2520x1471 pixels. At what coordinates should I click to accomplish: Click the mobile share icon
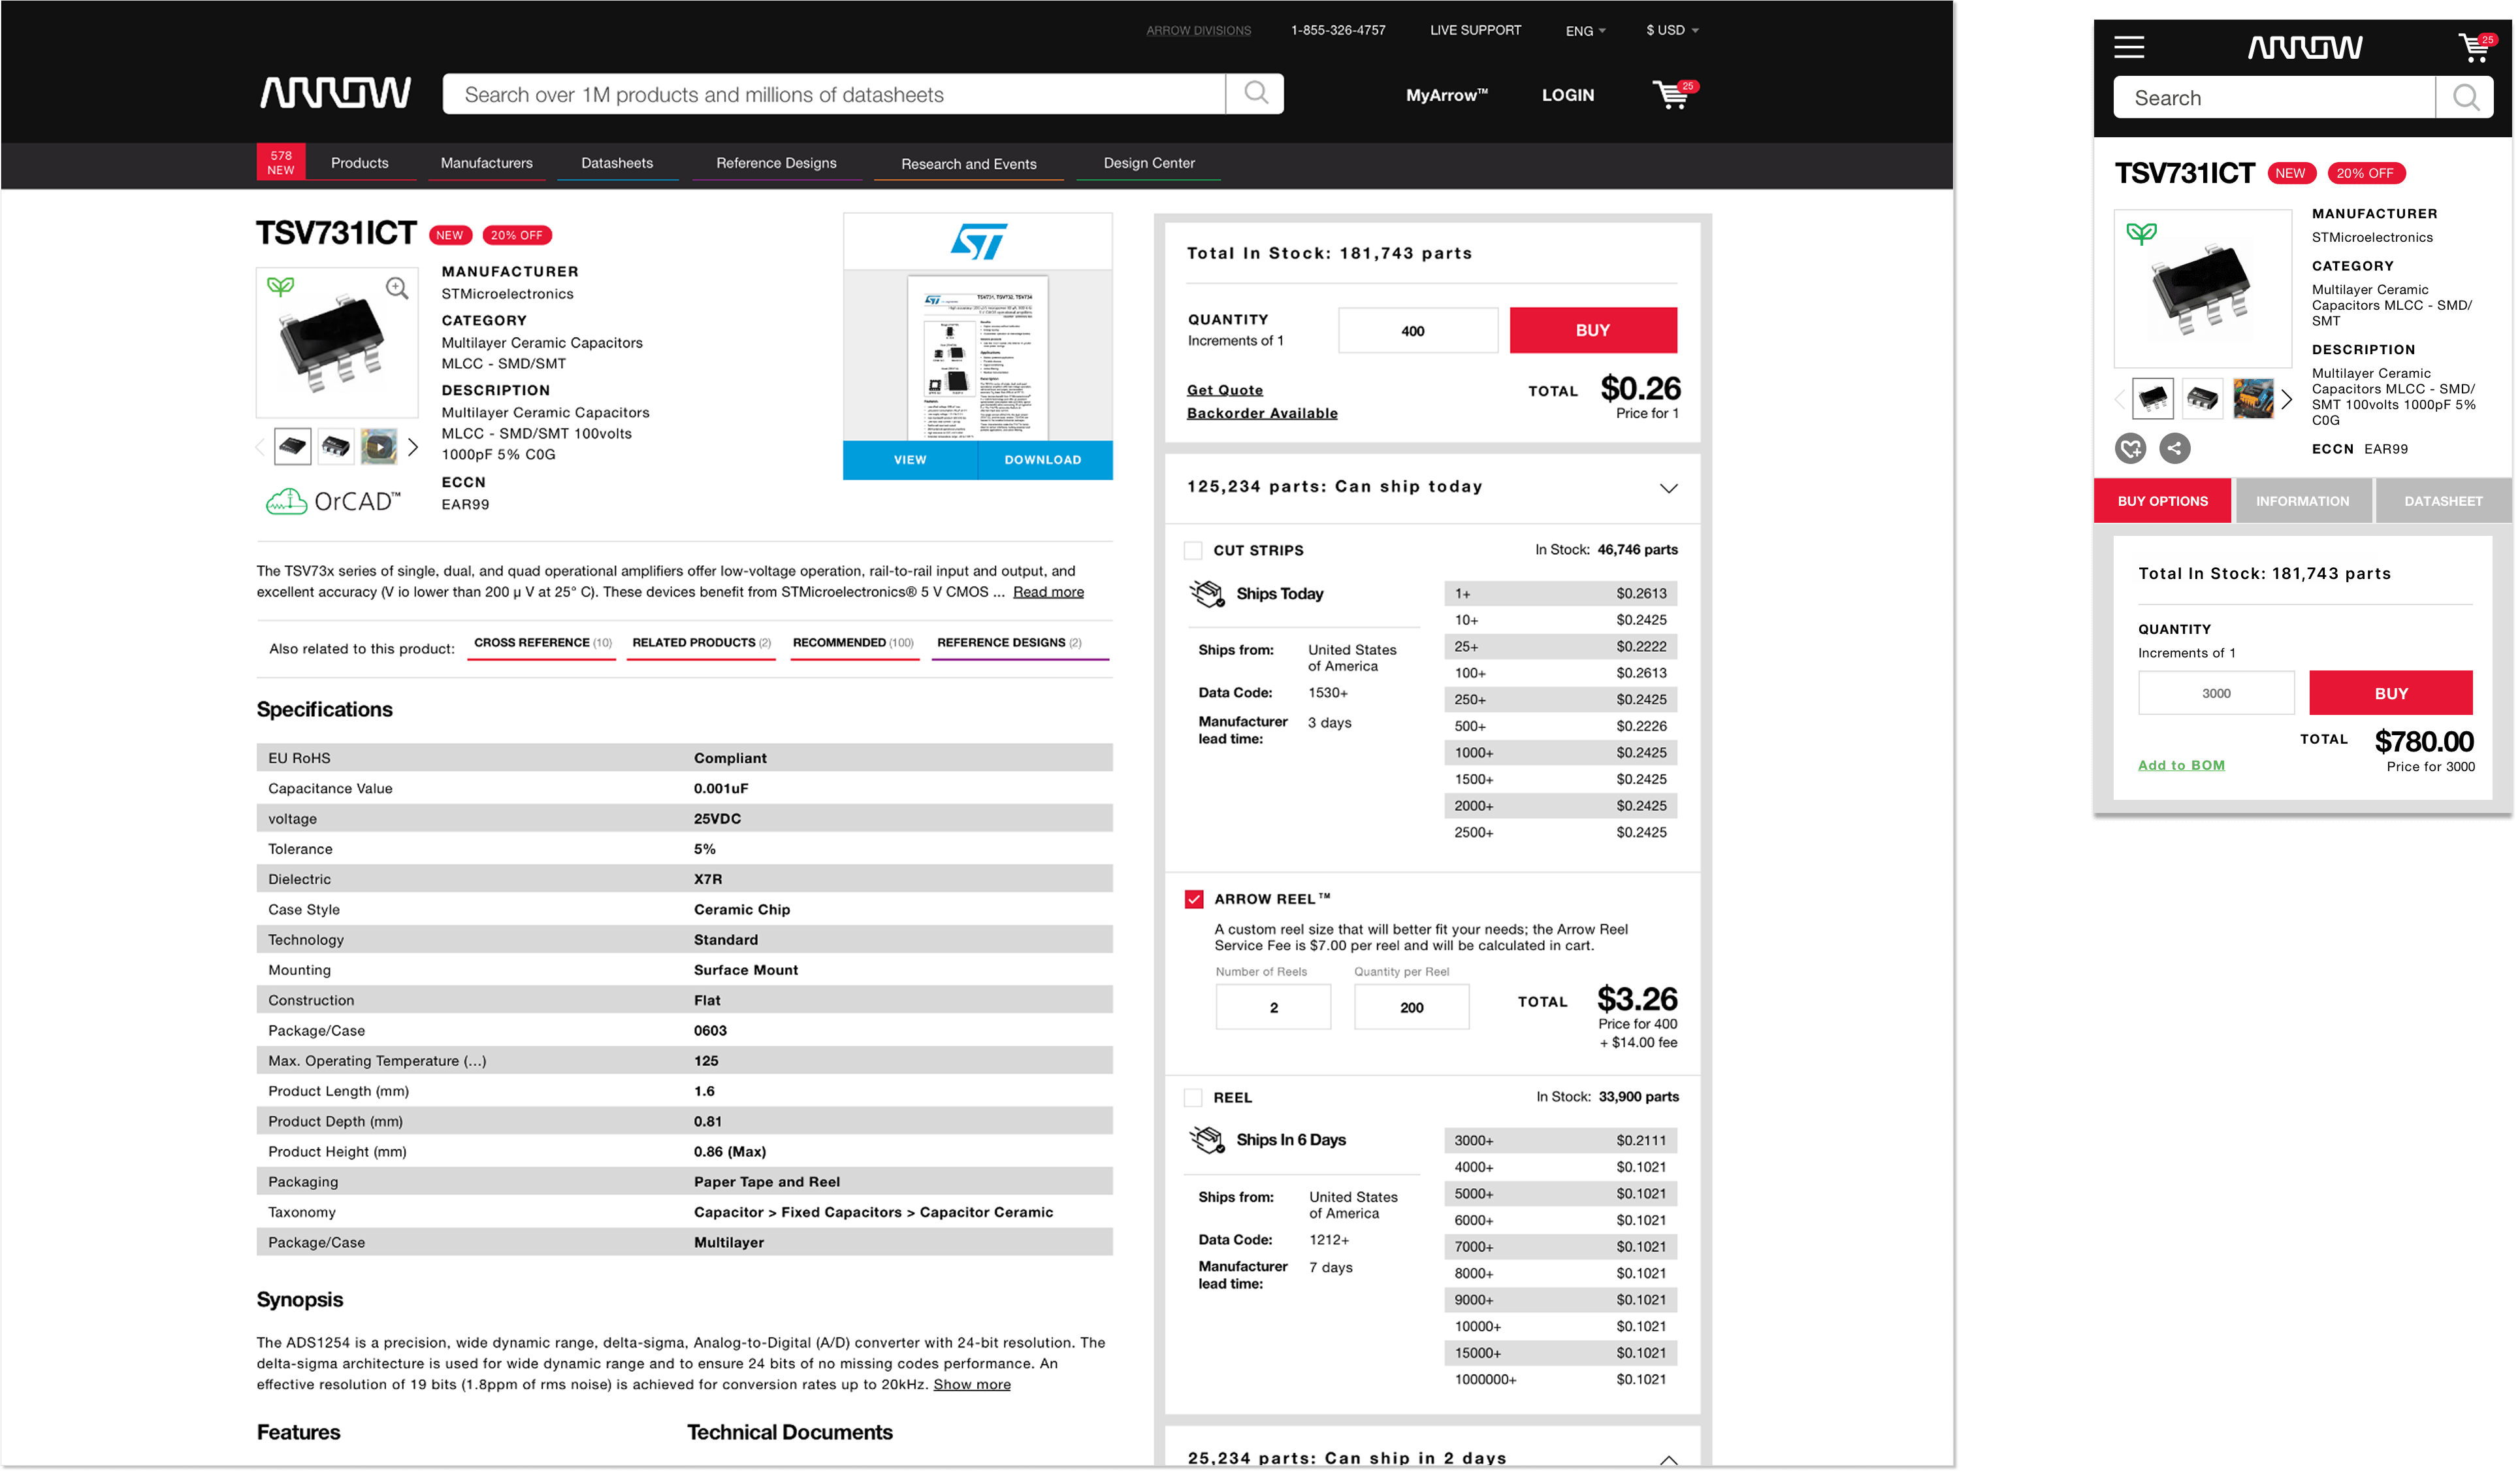coord(2174,448)
